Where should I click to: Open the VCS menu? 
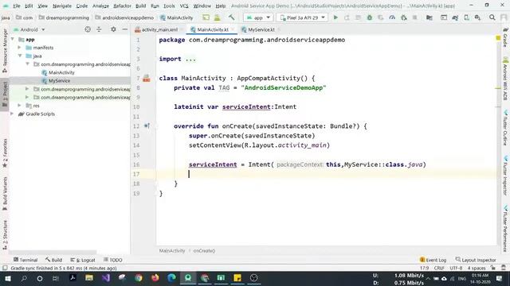click(184, 6)
